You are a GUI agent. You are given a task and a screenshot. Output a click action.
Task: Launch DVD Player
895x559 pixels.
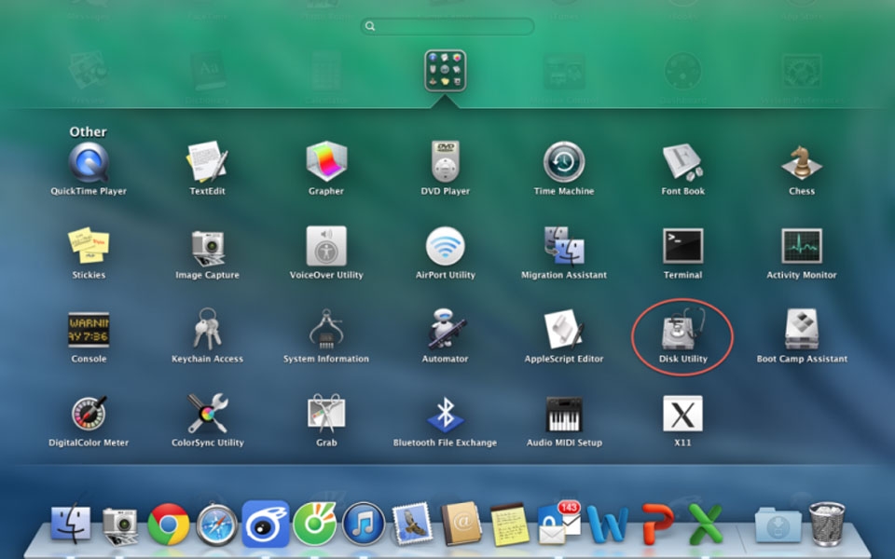[x=446, y=162]
